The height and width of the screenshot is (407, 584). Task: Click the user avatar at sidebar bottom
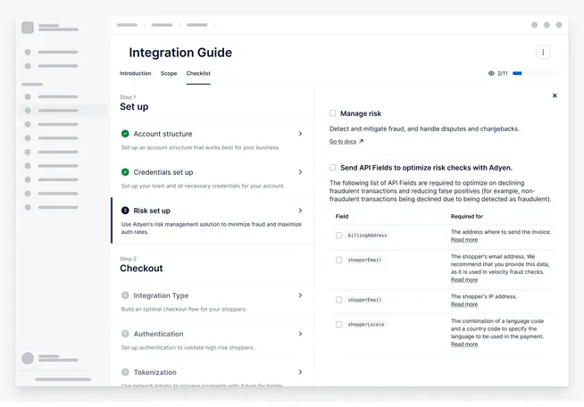[x=28, y=358]
